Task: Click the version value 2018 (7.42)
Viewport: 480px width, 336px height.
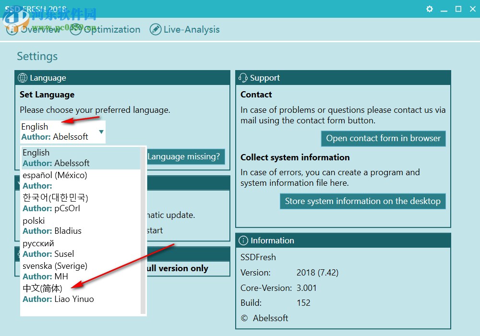Action: pos(317,272)
